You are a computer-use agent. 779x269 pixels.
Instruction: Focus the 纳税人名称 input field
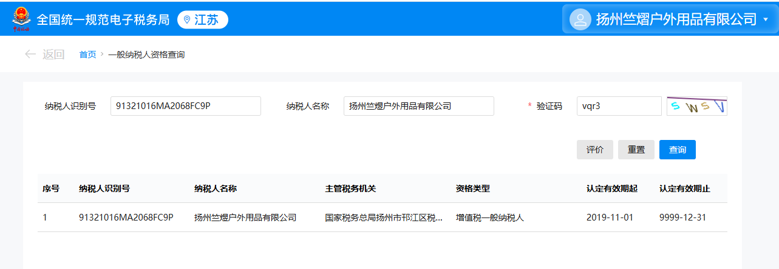418,106
